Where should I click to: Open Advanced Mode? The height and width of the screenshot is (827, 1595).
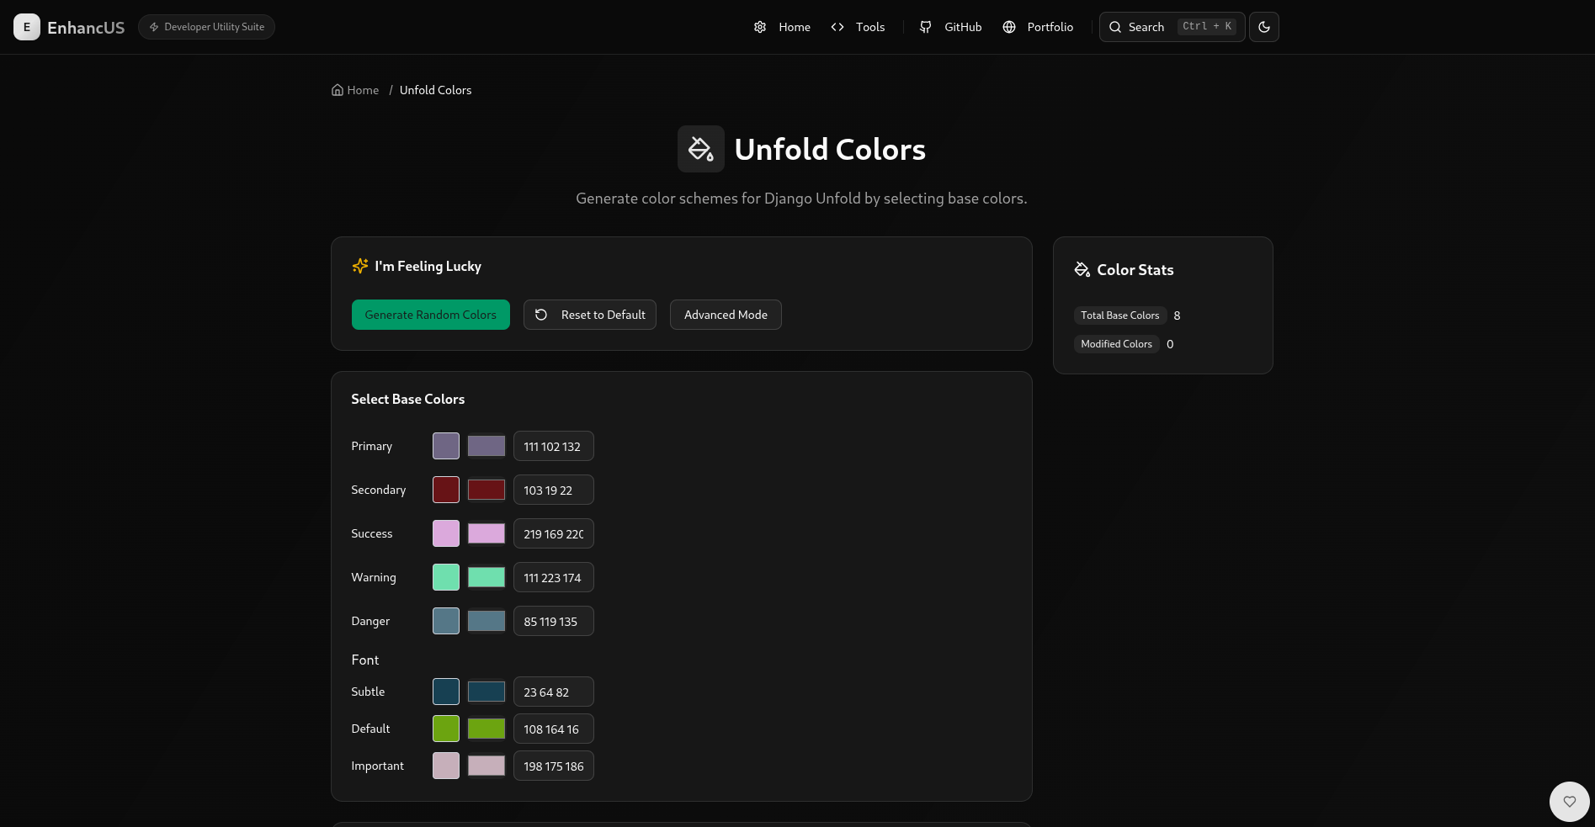[725, 315]
